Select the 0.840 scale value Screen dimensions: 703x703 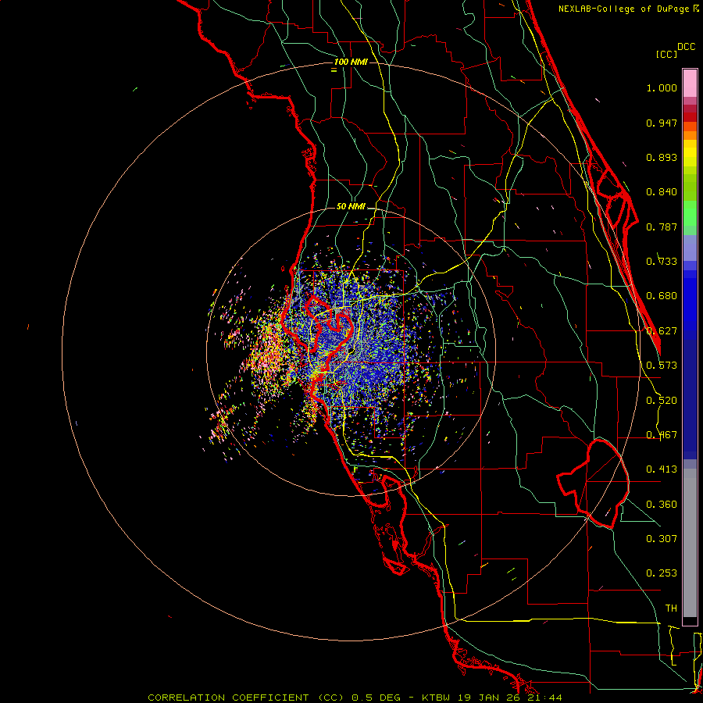pyautogui.click(x=662, y=192)
